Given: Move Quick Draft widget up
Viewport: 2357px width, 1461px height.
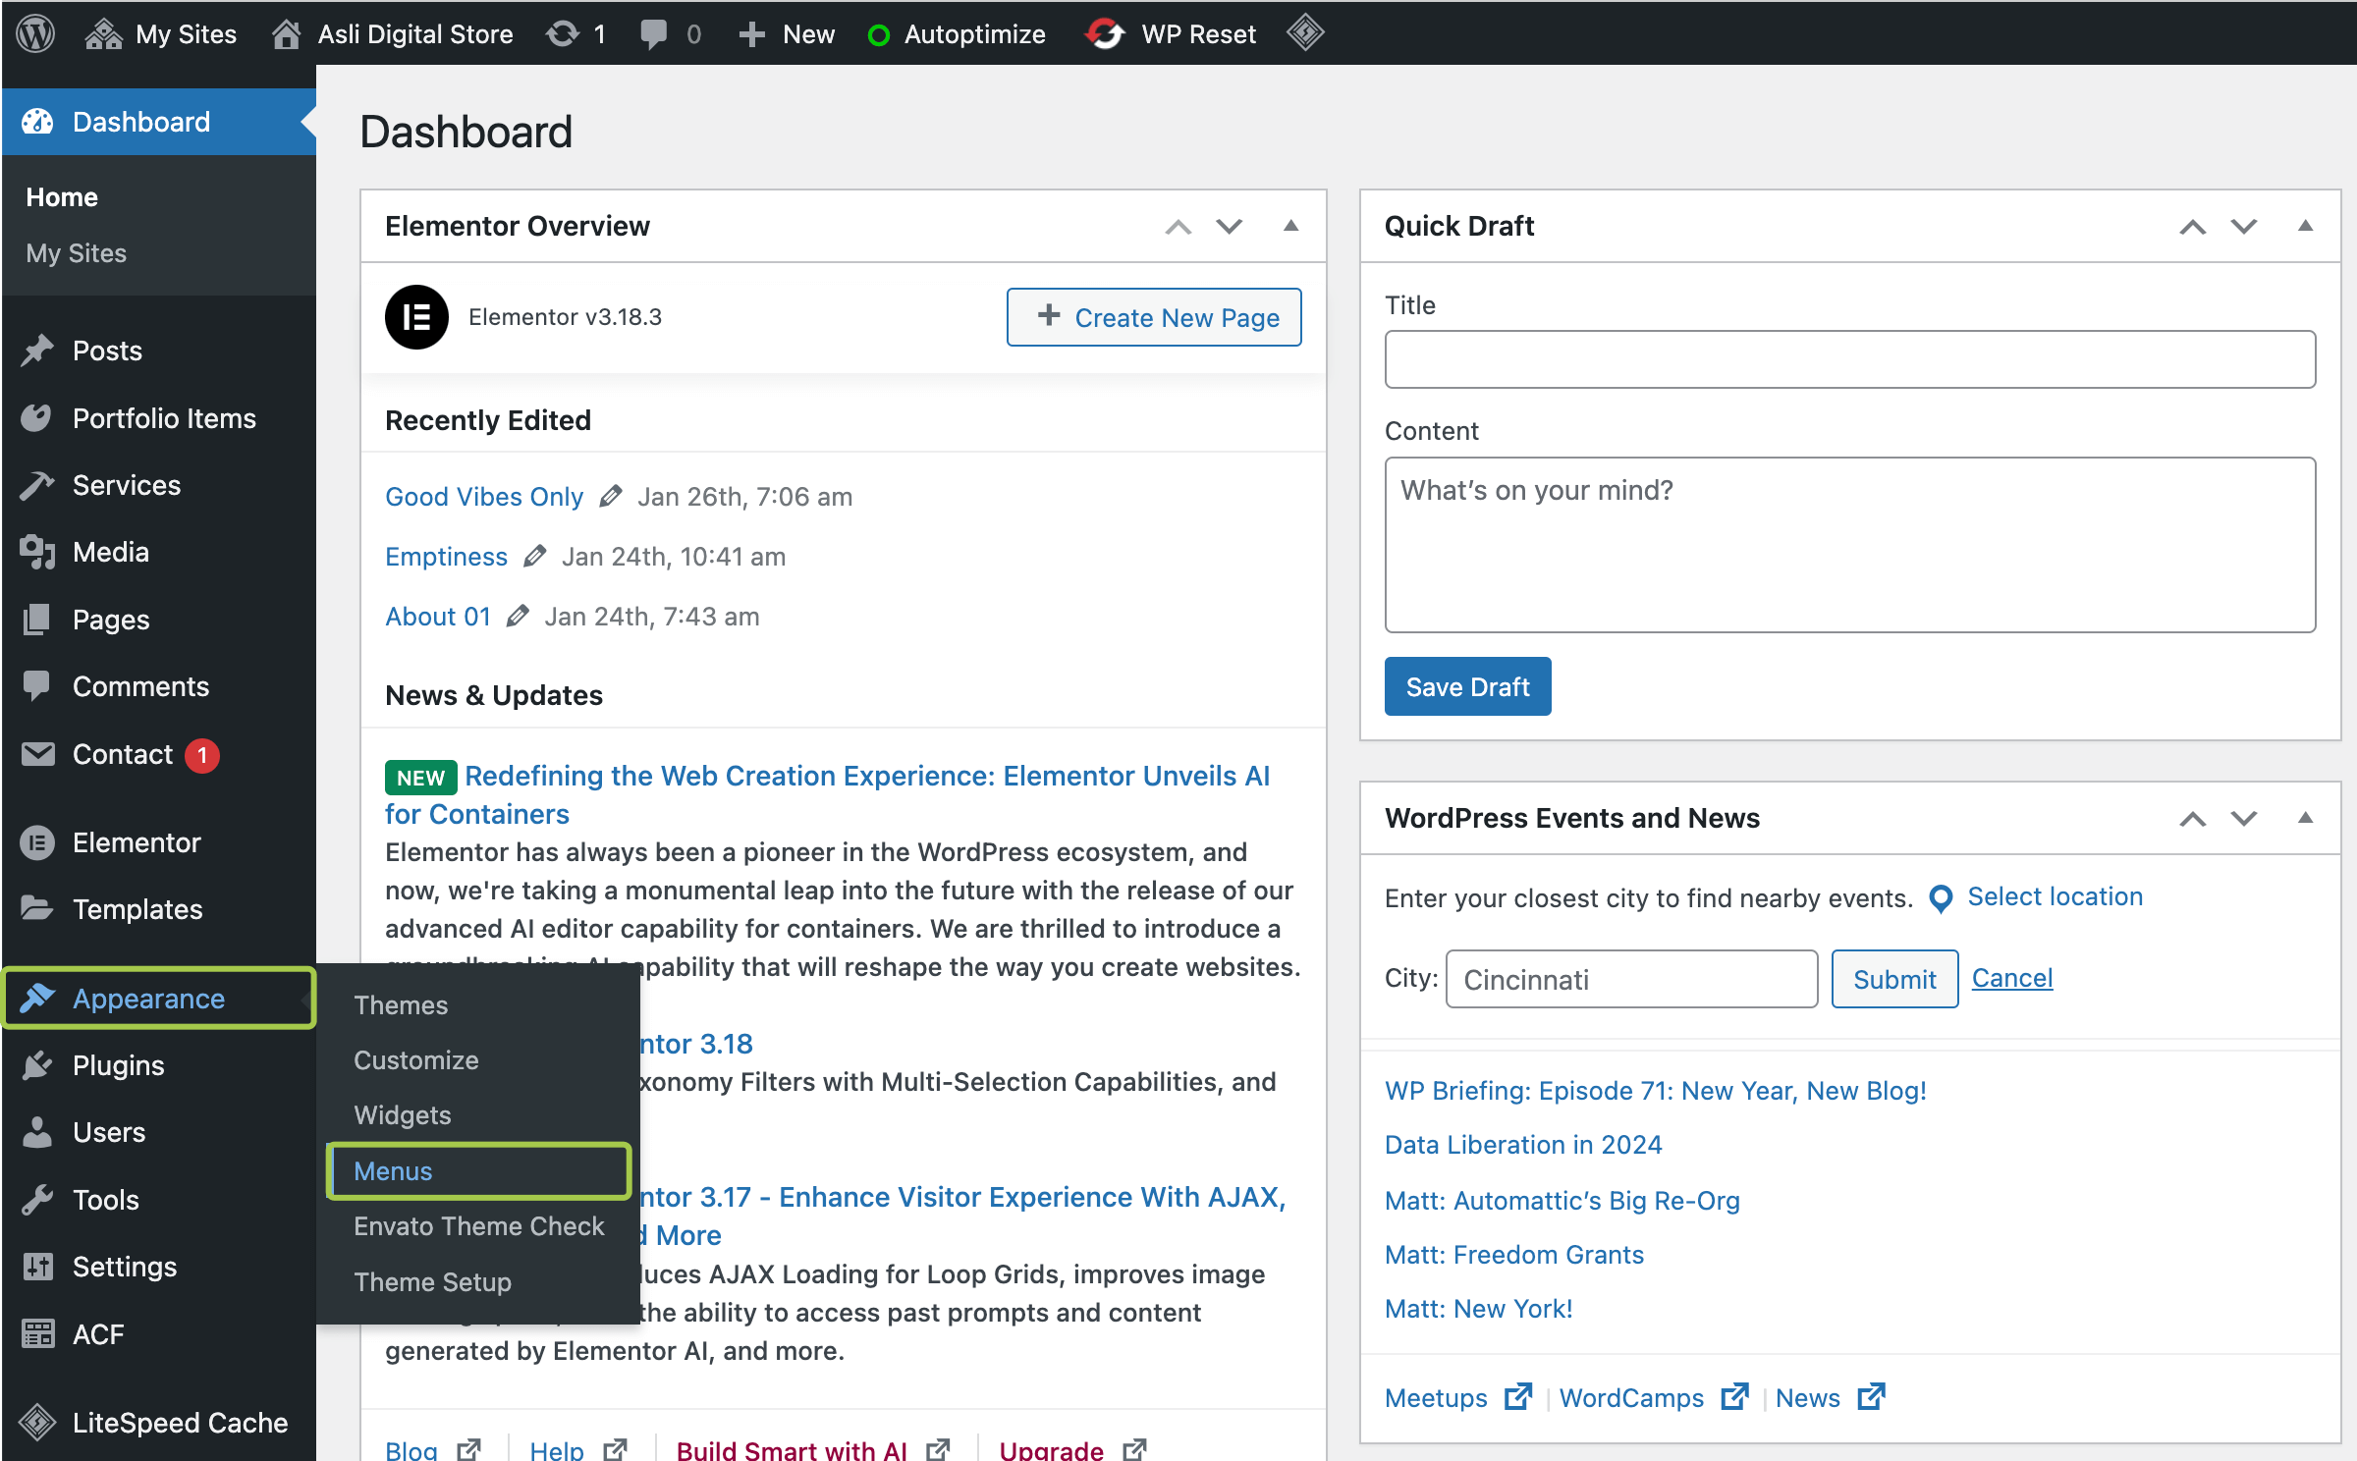Looking at the screenshot, I should [x=2192, y=226].
